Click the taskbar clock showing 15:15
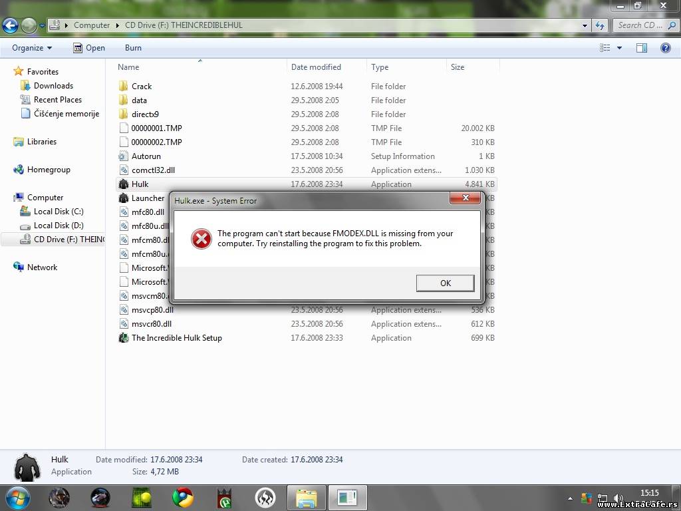 pos(649,493)
